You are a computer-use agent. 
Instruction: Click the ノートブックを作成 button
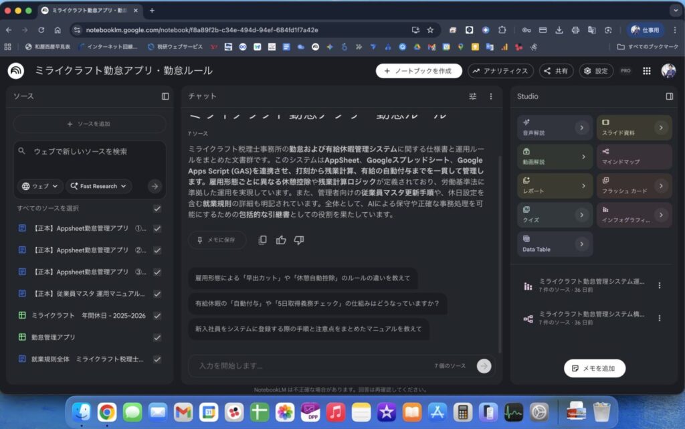click(x=420, y=71)
